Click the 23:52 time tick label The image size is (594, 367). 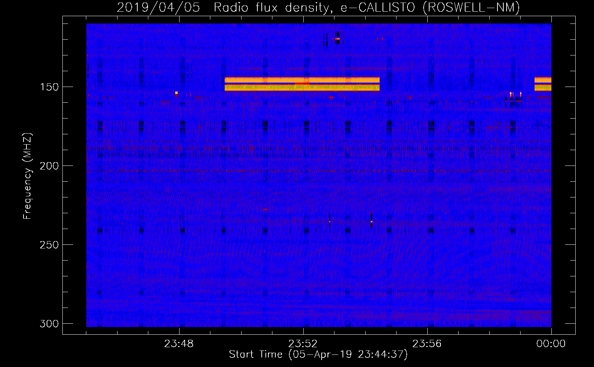(303, 344)
